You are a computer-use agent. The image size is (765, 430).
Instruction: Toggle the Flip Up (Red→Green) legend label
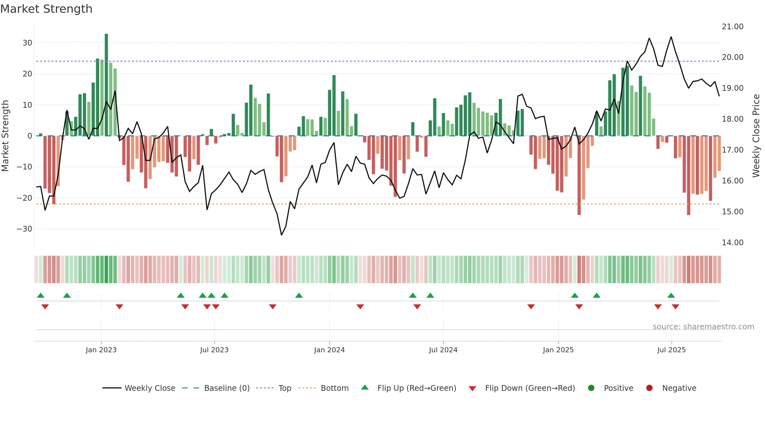[x=417, y=388]
